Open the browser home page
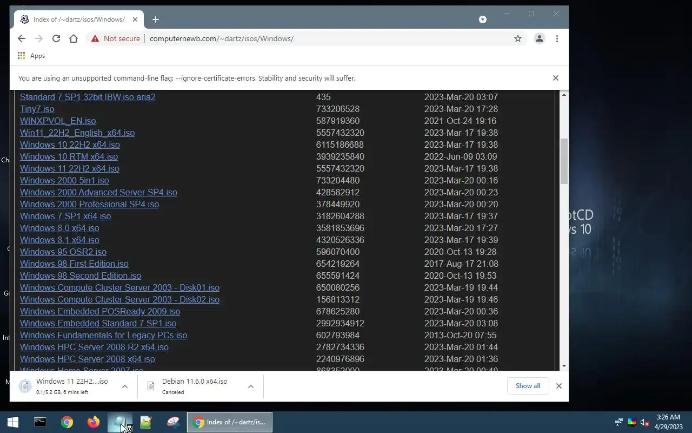692x433 pixels. (x=74, y=38)
